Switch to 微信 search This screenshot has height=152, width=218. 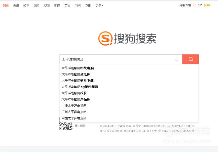coord(16,5)
